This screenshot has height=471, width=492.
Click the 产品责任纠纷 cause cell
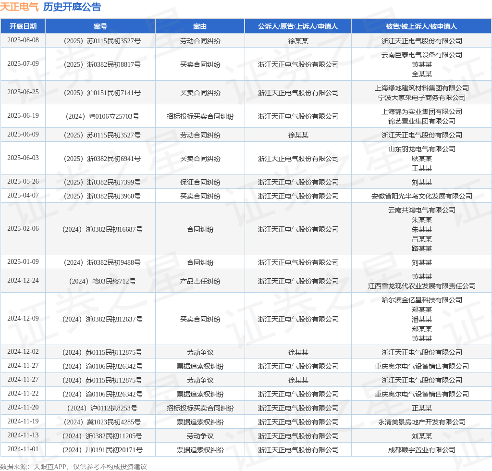[200, 282]
